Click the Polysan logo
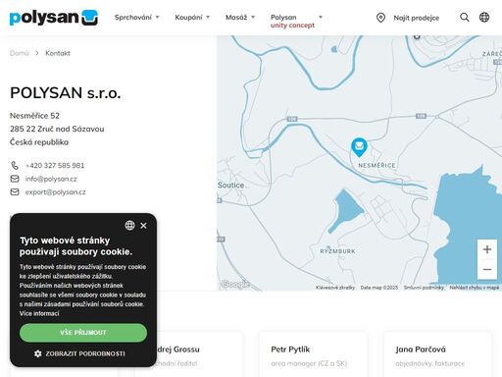The image size is (502, 377). [x=54, y=18]
